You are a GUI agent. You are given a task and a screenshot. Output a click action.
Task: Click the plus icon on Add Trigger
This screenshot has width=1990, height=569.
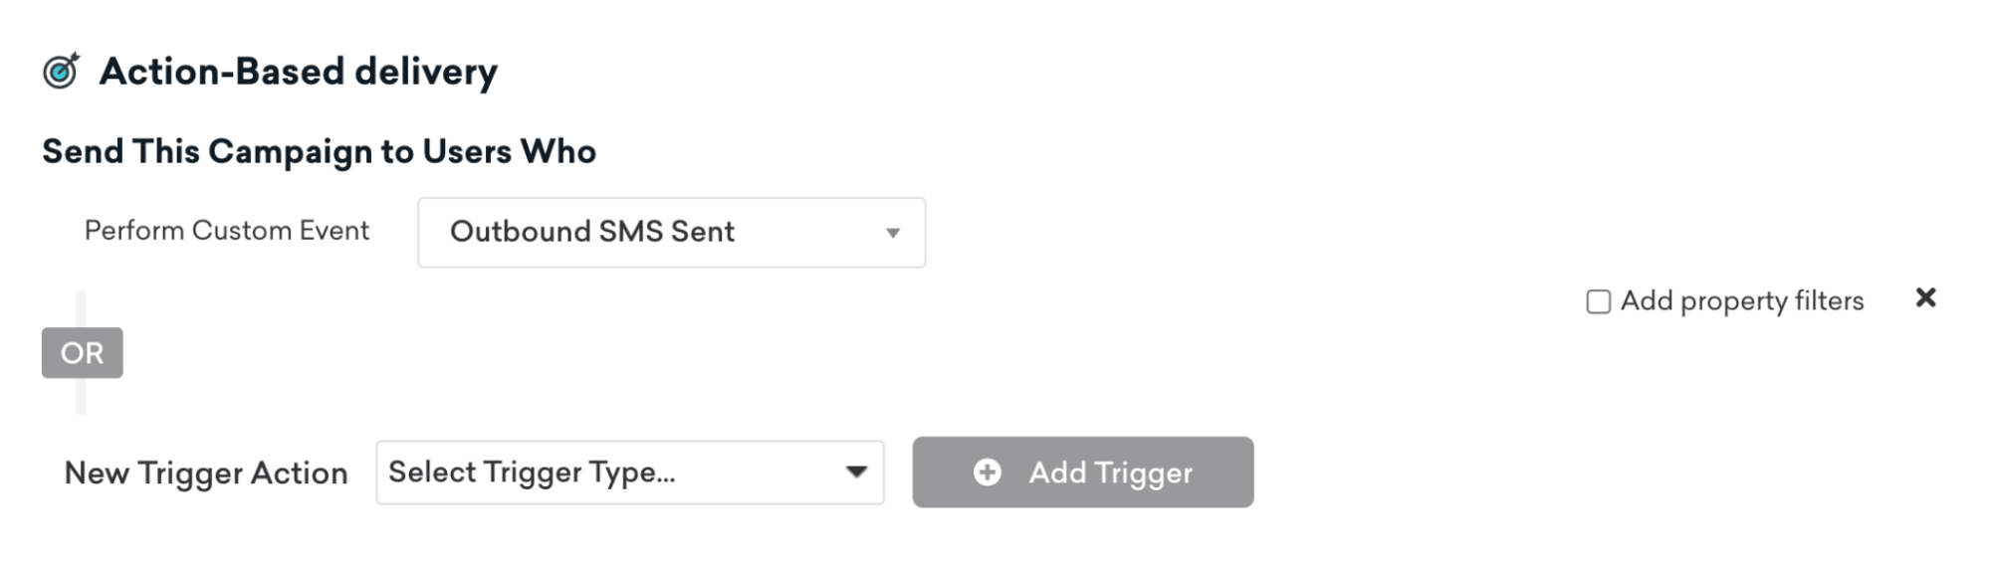tap(987, 473)
